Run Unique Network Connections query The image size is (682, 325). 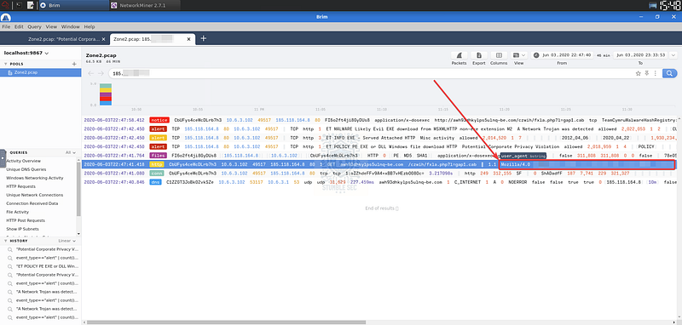[34, 195]
